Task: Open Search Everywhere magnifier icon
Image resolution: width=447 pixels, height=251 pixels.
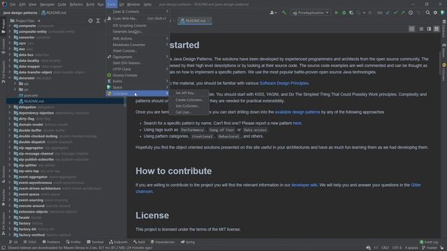Action: [427, 13]
